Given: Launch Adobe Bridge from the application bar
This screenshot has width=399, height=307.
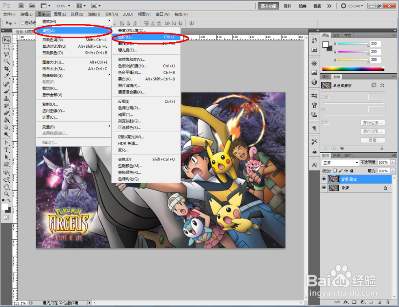Looking at the screenshot, I should [x=21, y=6].
